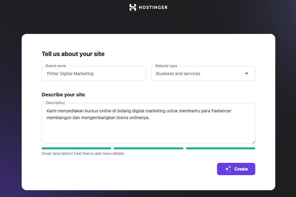Click the Brand name floating label
The image size is (296, 197).
[56, 66]
